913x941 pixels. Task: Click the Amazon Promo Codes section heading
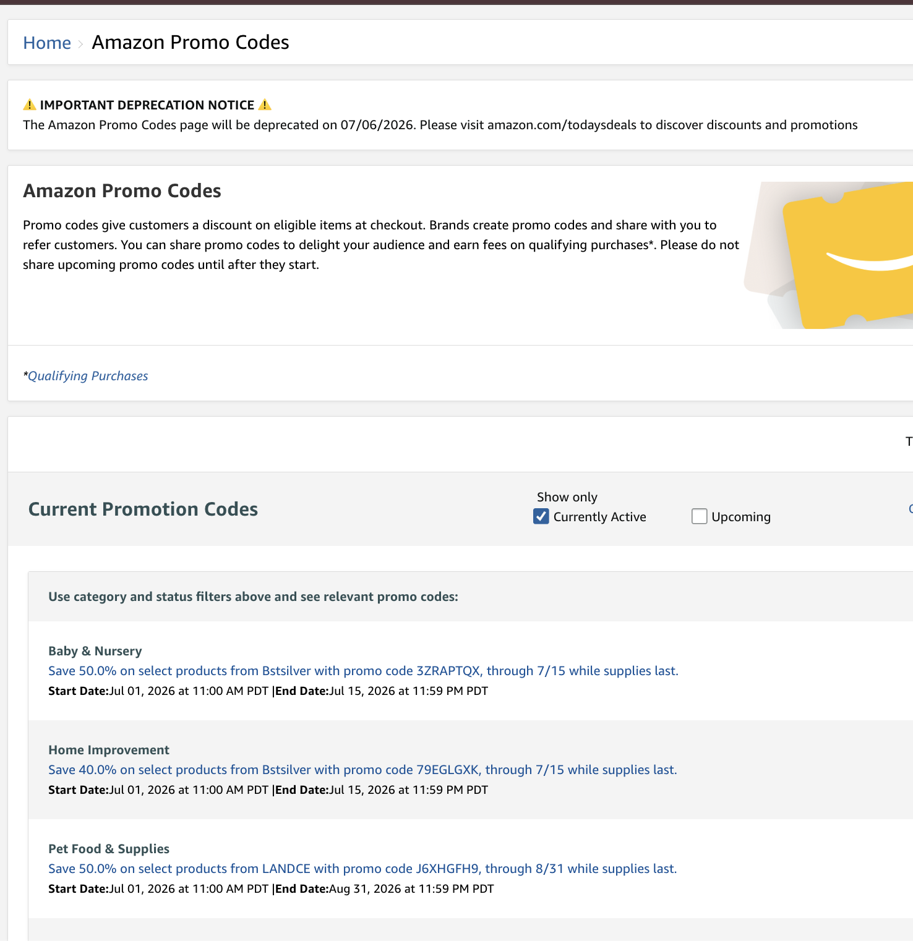(122, 191)
